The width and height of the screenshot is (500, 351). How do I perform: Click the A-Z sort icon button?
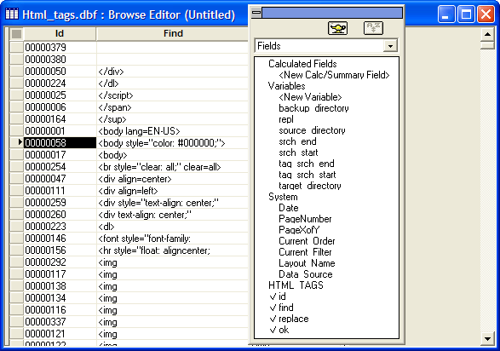[x=373, y=28]
